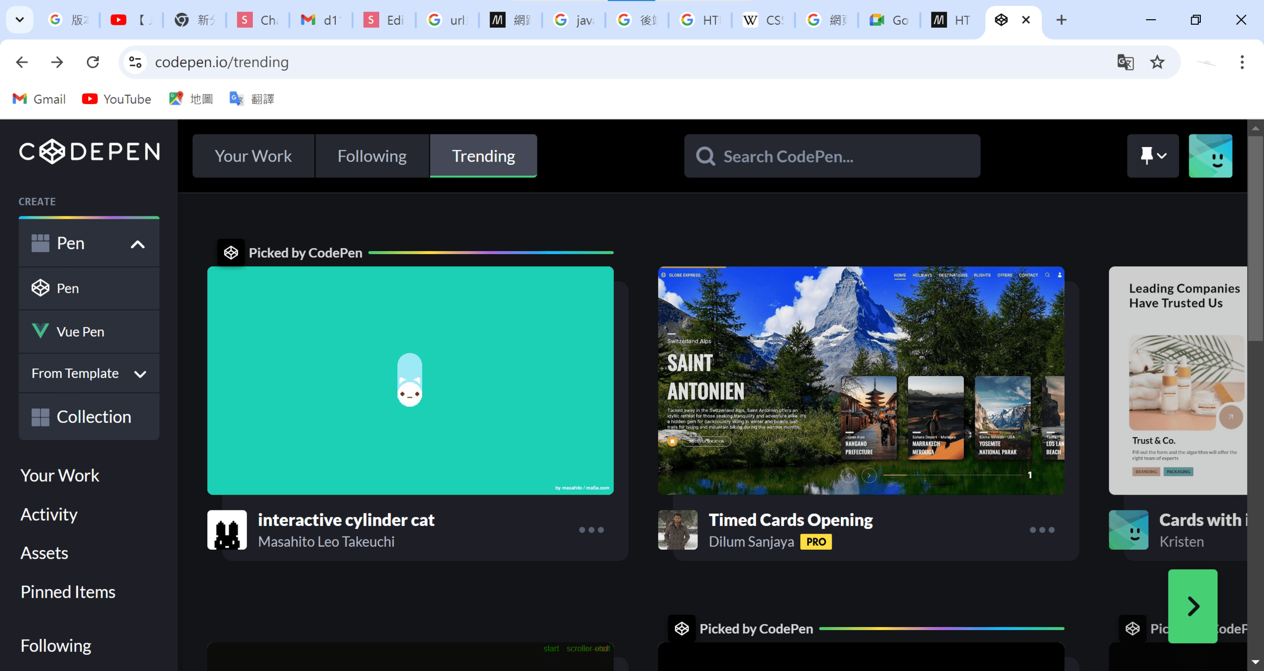Click the Google Translate page icon
This screenshot has height=671, width=1264.
click(x=1125, y=62)
